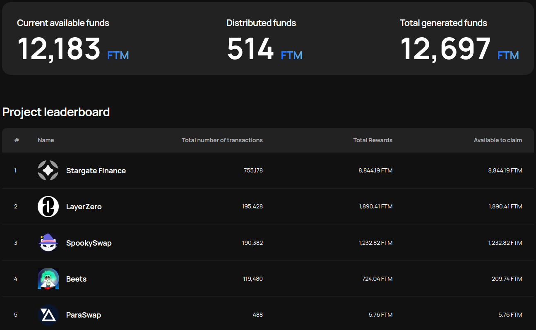The width and height of the screenshot is (536, 330).
Task: Click rank number 5 in leaderboard
Action: (x=16, y=315)
